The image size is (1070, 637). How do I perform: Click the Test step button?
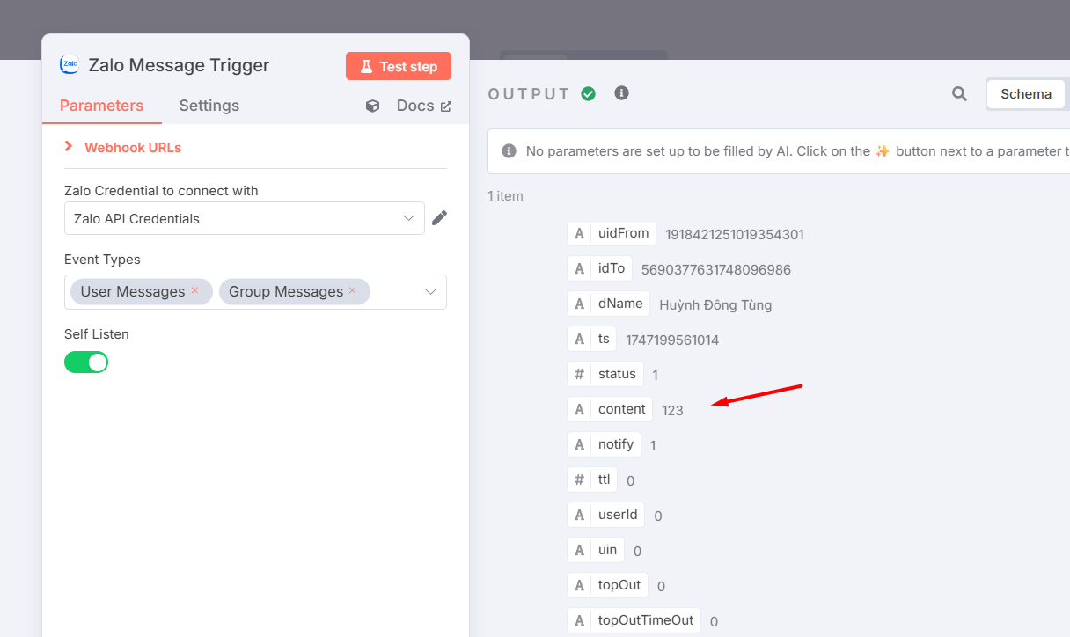pyautogui.click(x=399, y=67)
